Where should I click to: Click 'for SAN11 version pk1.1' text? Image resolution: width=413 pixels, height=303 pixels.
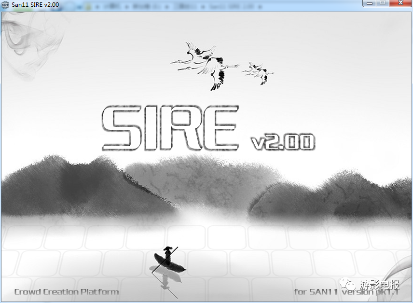pos(346,292)
